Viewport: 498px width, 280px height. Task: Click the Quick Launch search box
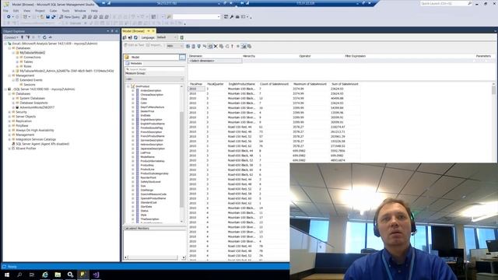[446, 3]
